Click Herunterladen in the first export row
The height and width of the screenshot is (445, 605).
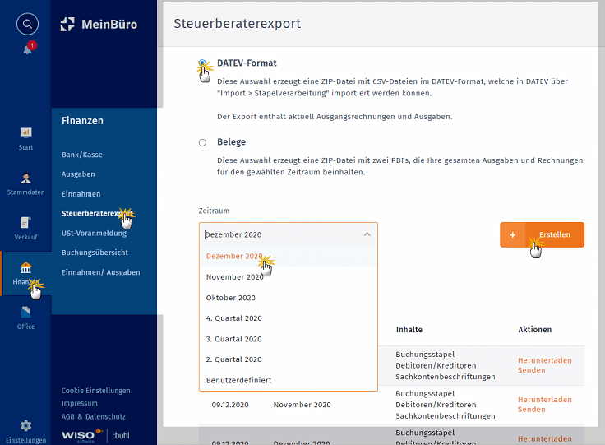point(545,360)
